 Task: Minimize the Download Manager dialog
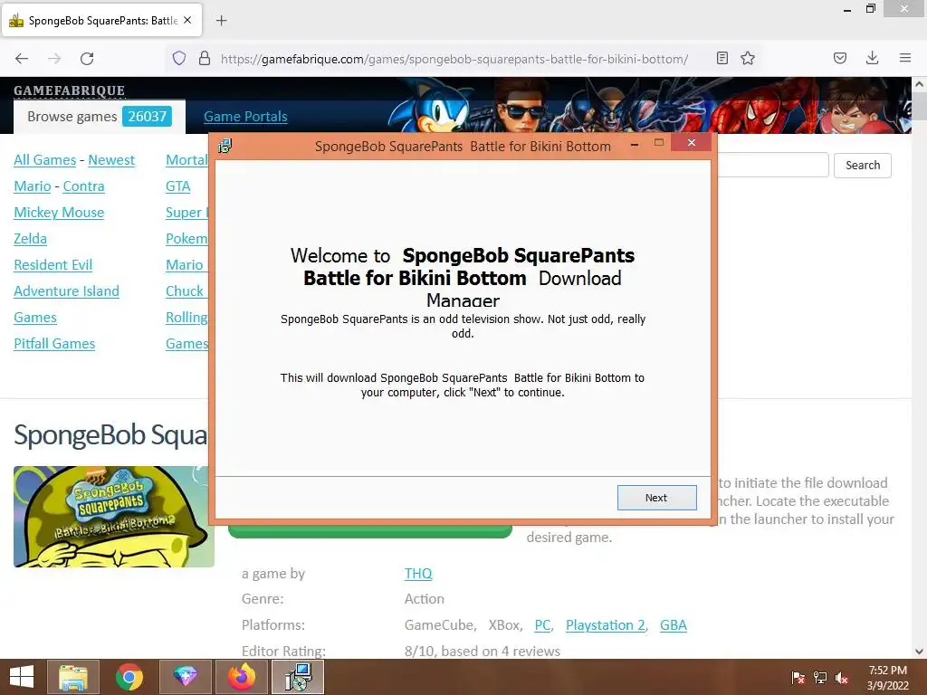[635, 144]
